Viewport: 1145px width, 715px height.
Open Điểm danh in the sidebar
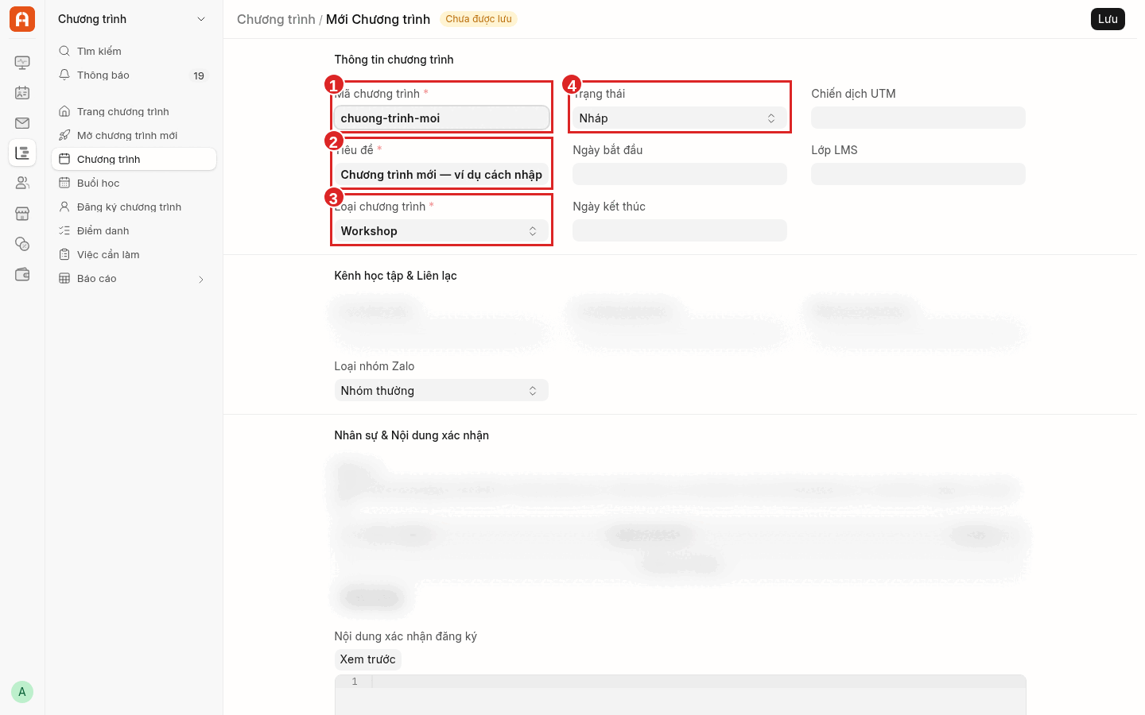pyautogui.click(x=134, y=230)
